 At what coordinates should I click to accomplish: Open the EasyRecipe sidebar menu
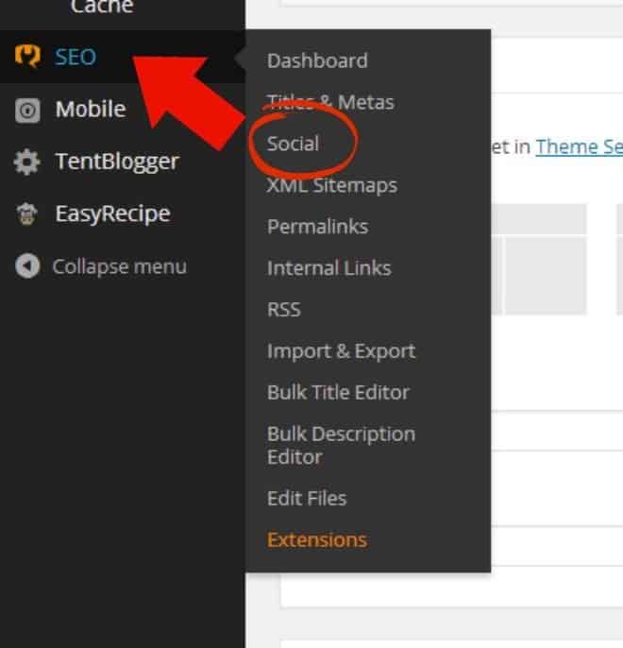pos(112,214)
